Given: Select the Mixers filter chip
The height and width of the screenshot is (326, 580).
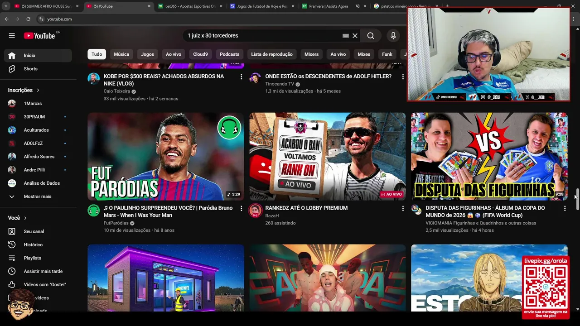Looking at the screenshot, I should point(311,54).
